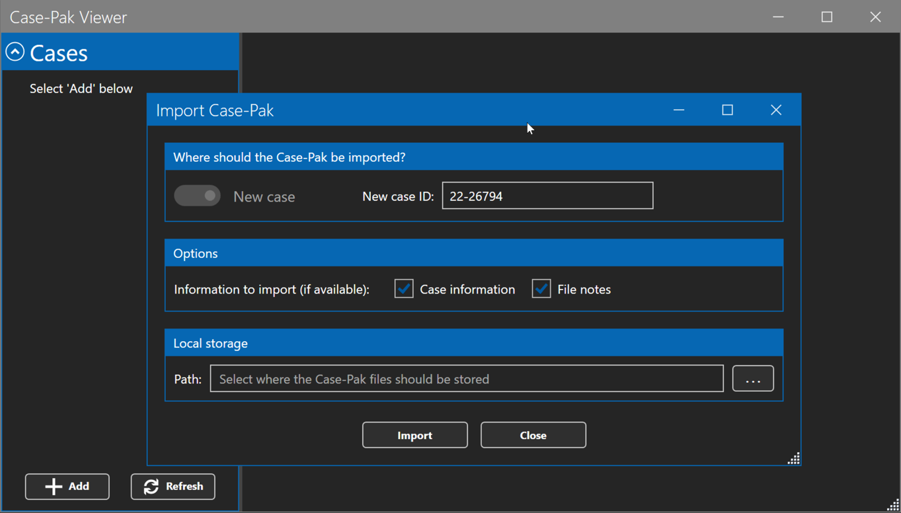This screenshot has height=513, width=901.
Task: Click the Add button with plus icon
Action: coord(67,487)
